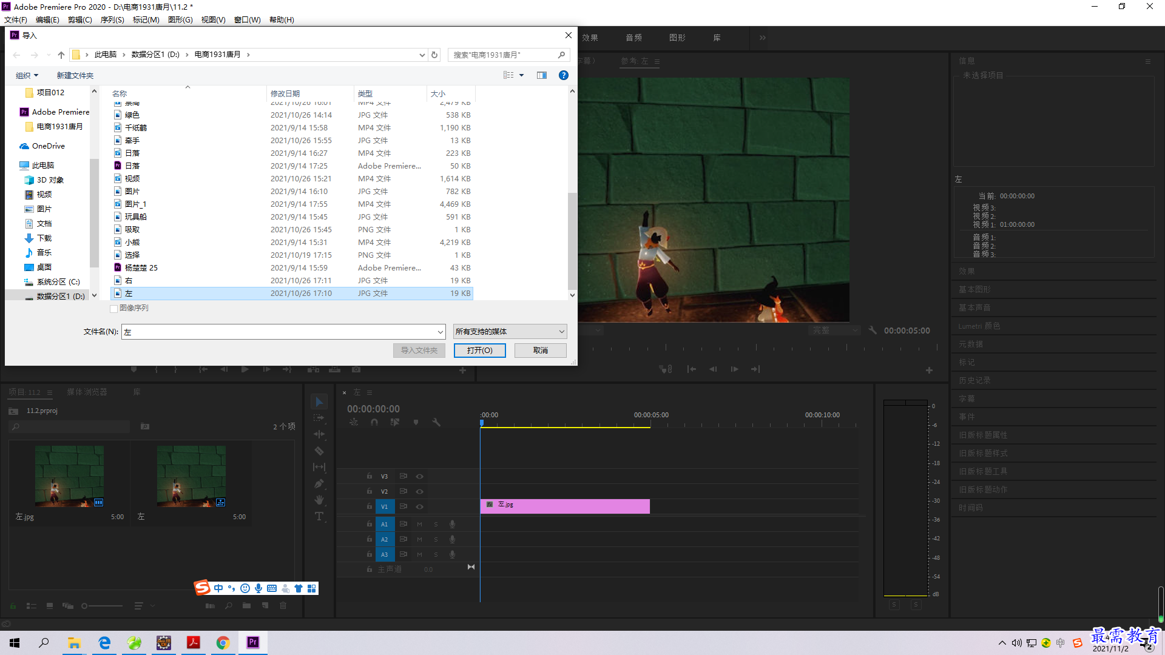Click Find magnifier in Project panel
The width and height of the screenshot is (1165, 655).
228,605
